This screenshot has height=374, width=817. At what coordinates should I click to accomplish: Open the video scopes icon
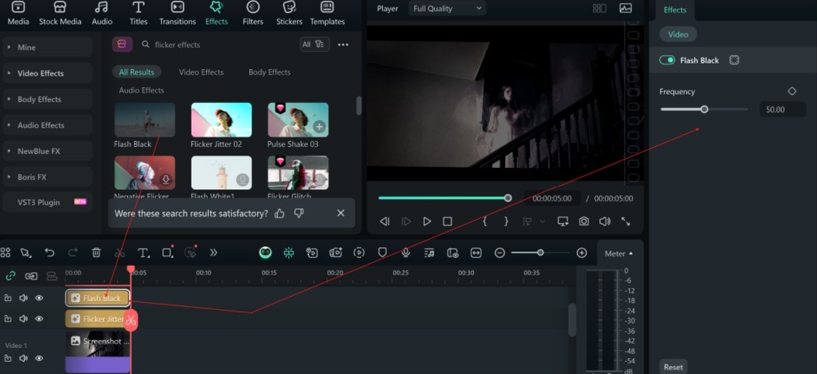pos(626,9)
